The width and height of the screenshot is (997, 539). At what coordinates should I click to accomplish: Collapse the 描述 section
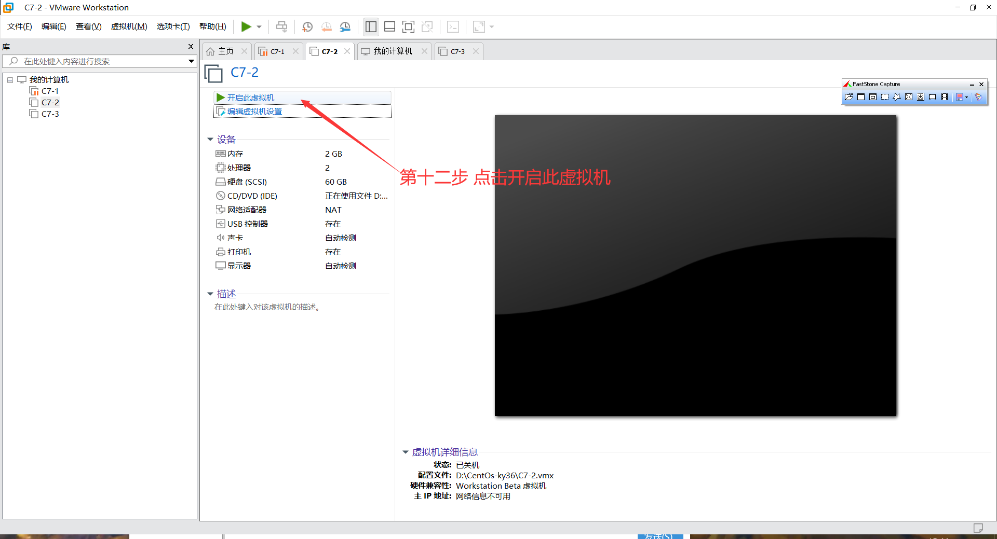click(210, 294)
